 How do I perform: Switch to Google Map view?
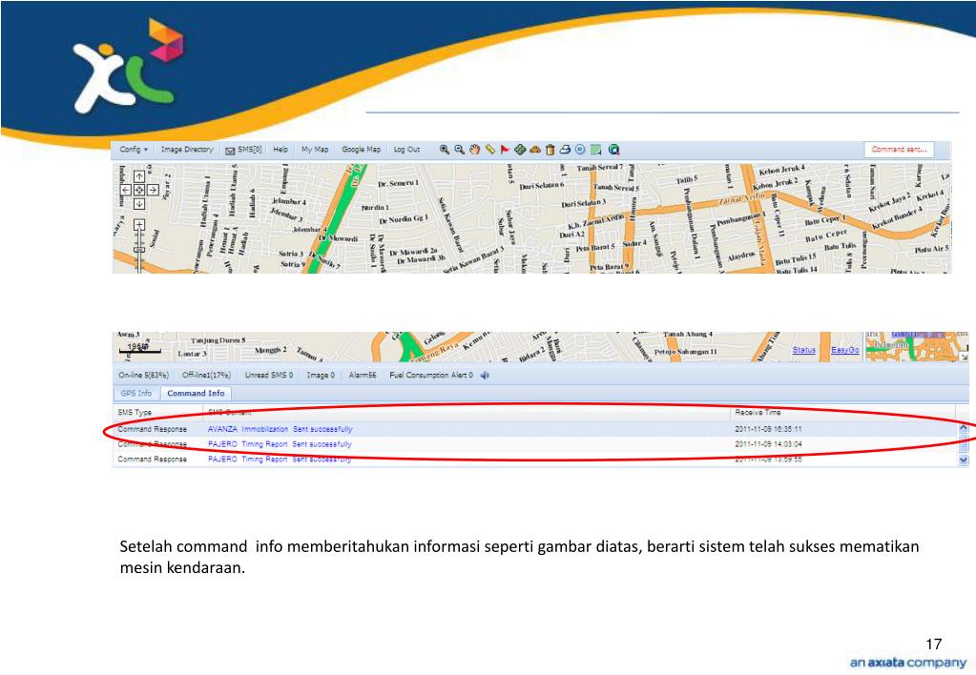361,150
